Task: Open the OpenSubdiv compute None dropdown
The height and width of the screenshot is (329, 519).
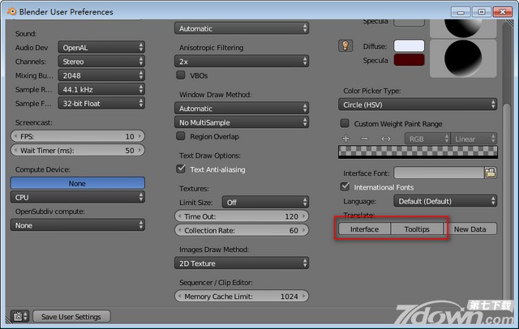Action: 78,225
